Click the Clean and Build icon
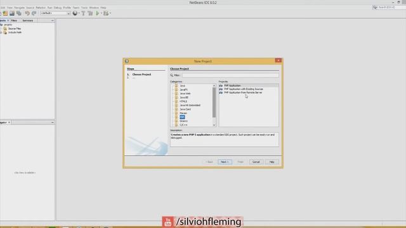The height and width of the screenshot is (228, 406). (x=90, y=13)
